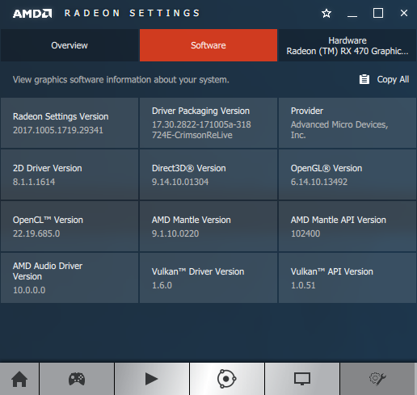Image resolution: width=417 pixels, height=395 pixels.
Task: Switch to the Overview tab
Action: coord(69,45)
